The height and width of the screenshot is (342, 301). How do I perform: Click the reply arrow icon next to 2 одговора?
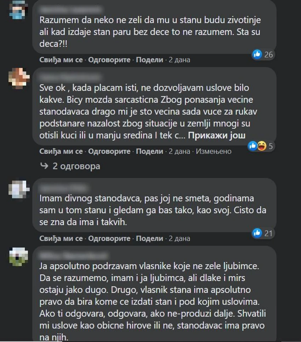[x=44, y=166]
